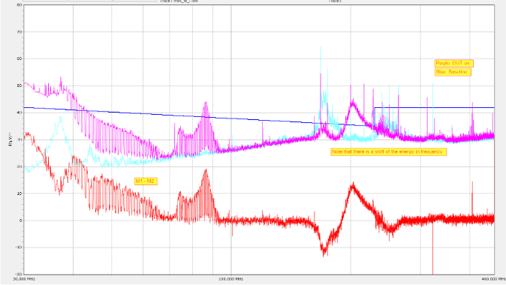
Task: Select the 'Purple: DUT on' annotation label
Action: click(453, 63)
